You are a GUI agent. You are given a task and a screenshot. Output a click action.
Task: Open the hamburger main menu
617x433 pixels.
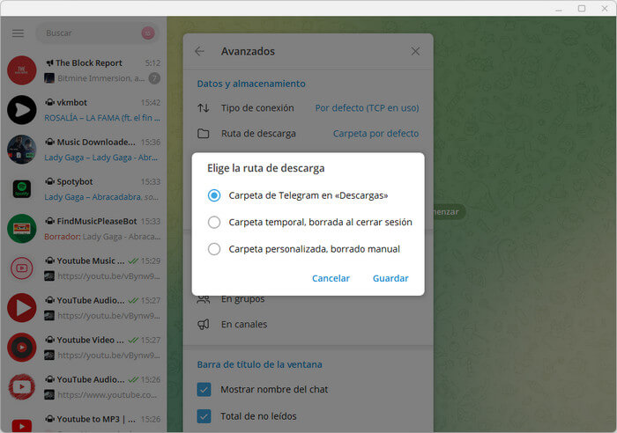point(18,33)
